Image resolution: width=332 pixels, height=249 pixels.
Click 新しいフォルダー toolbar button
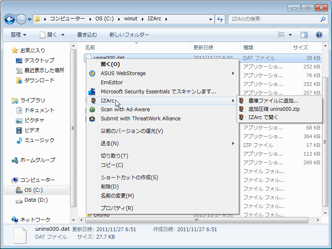[x=129, y=35]
